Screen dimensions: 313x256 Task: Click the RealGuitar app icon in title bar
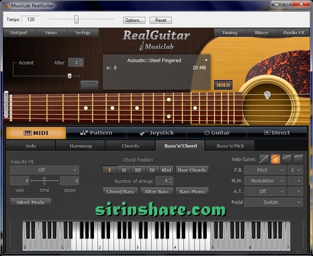pos(6,6)
